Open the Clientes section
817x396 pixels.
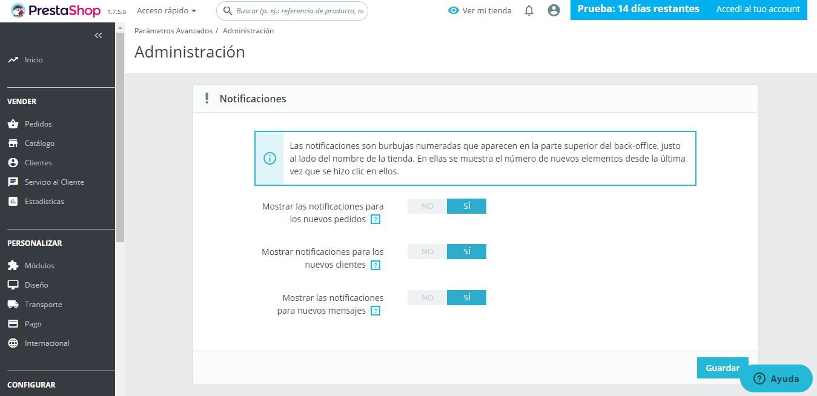(x=38, y=162)
